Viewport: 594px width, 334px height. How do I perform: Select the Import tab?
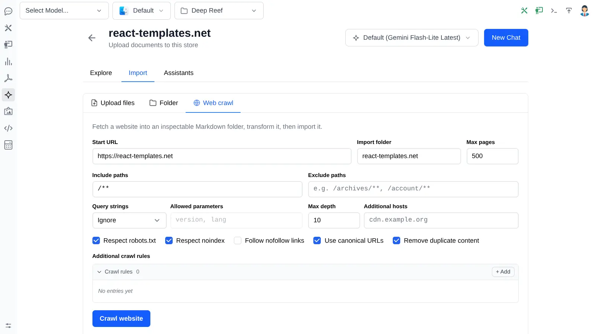pyautogui.click(x=138, y=73)
